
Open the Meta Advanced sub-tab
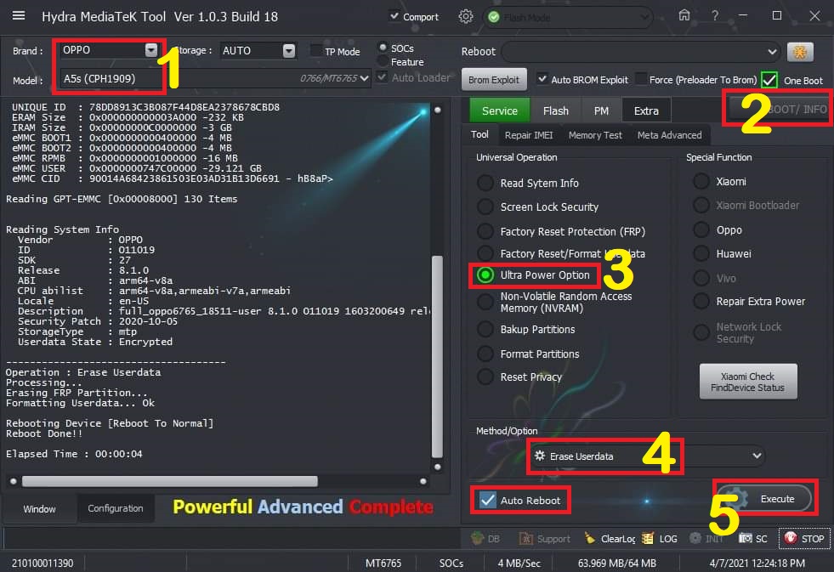[670, 135]
